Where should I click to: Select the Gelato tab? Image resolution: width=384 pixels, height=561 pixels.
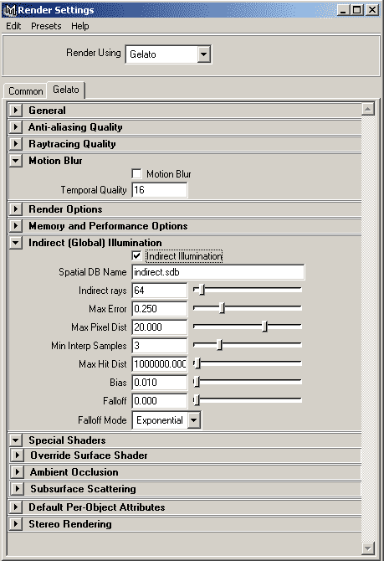[x=66, y=90]
